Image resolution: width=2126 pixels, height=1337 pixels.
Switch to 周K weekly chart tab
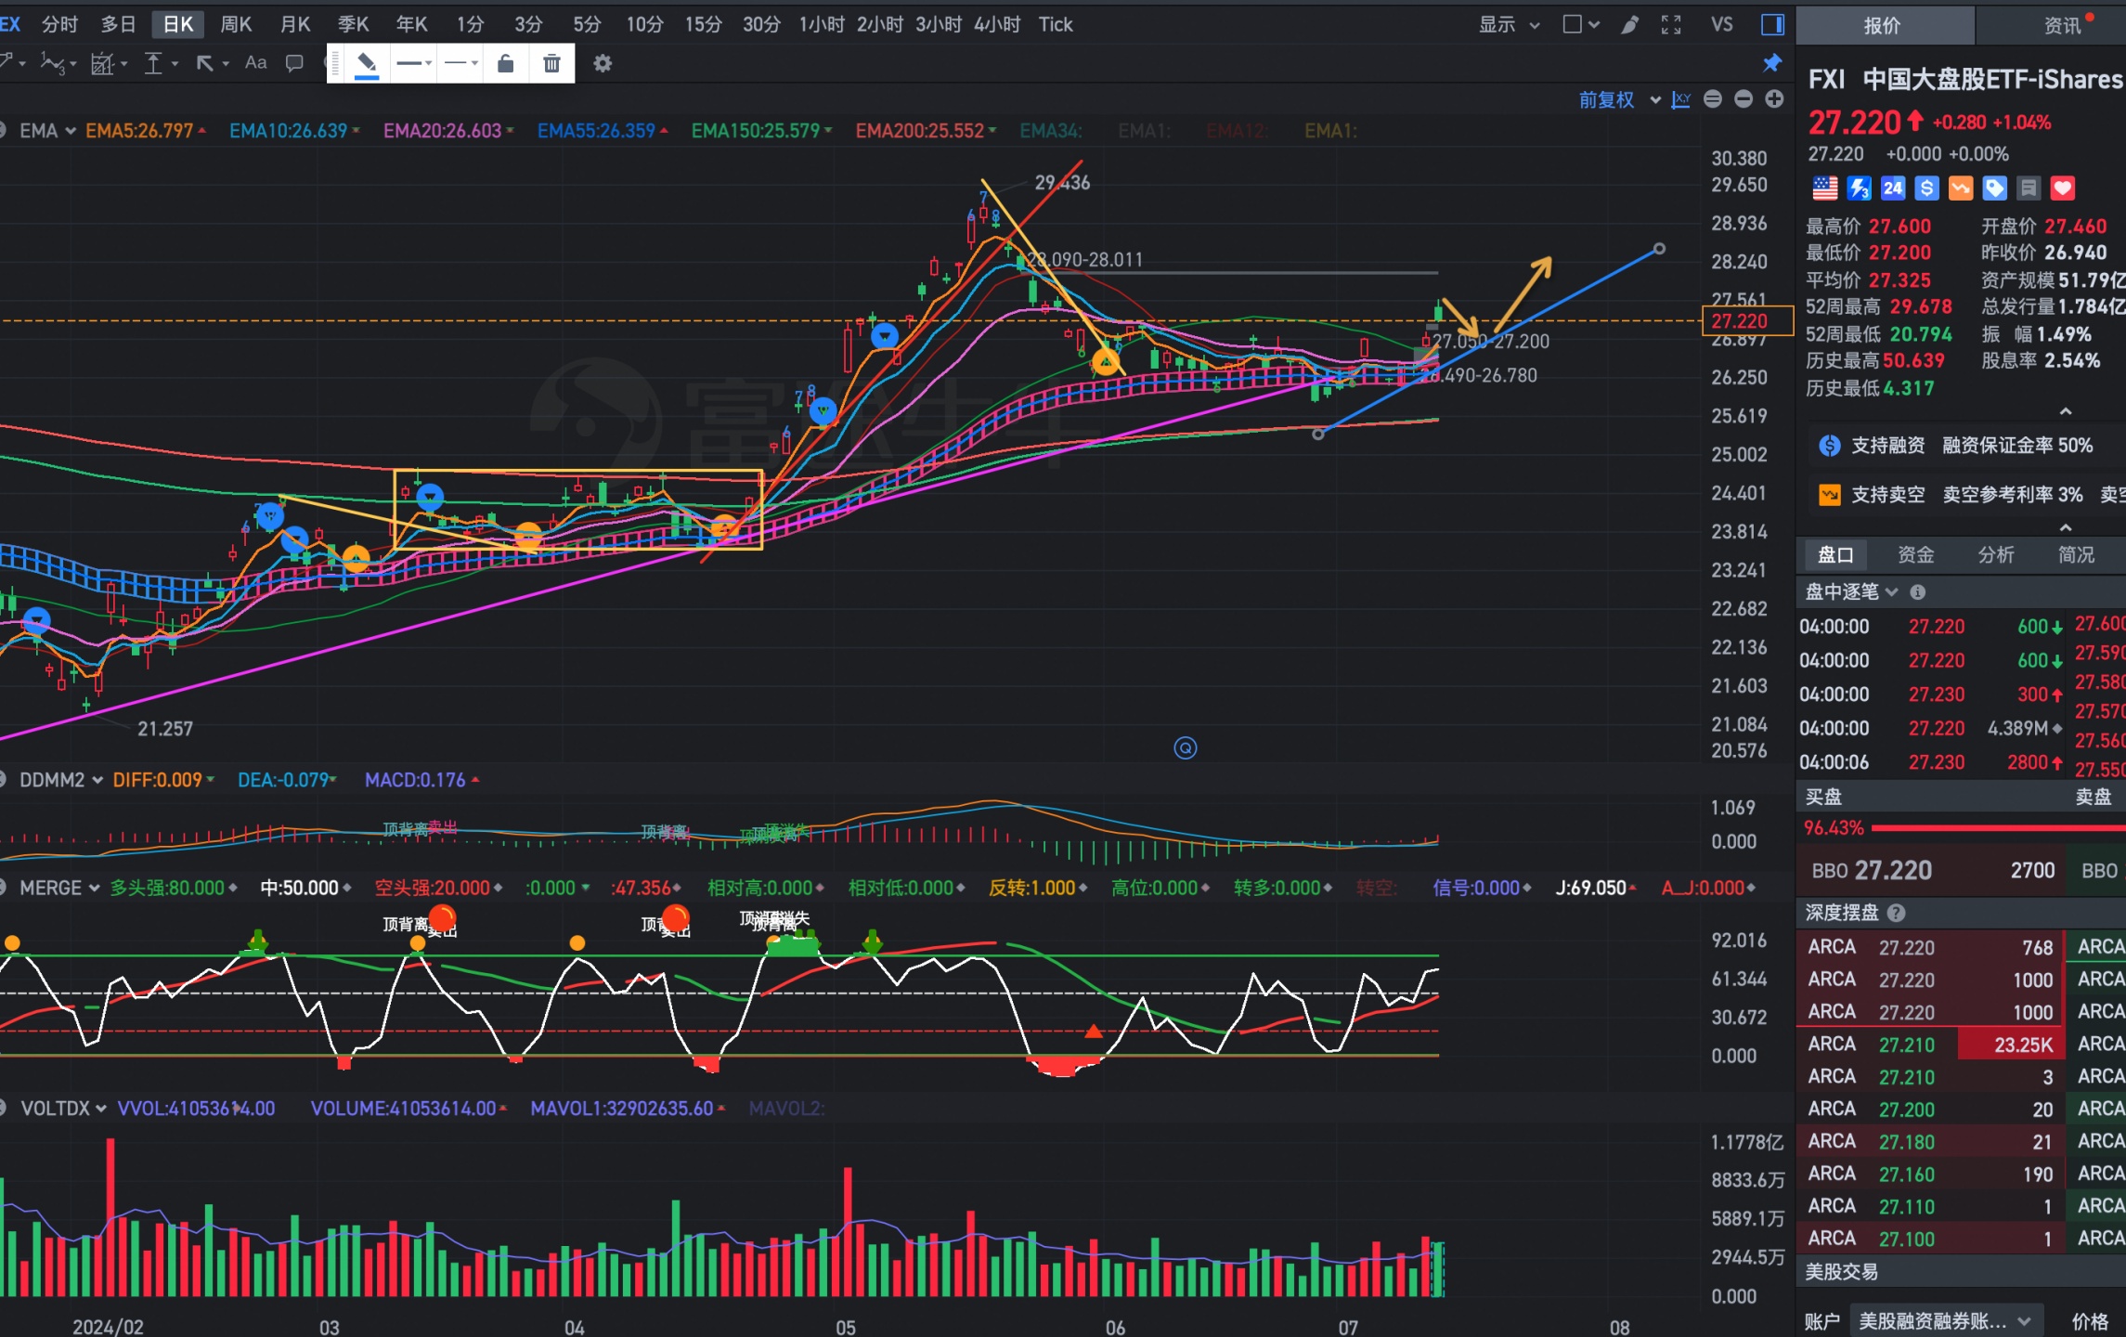[236, 25]
